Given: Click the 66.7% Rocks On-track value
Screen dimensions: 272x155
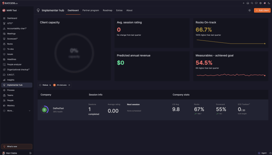Looking at the screenshot, I should pyautogui.click(x=204, y=30).
